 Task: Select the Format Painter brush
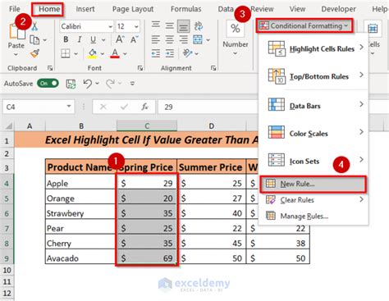click(x=35, y=53)
